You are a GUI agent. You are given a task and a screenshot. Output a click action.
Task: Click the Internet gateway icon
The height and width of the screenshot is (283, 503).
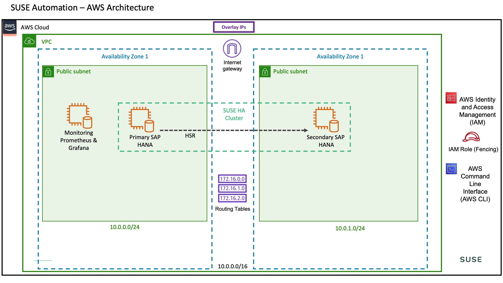pos(232,48)
